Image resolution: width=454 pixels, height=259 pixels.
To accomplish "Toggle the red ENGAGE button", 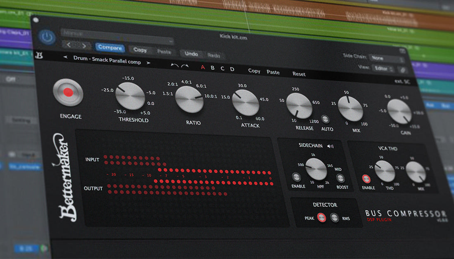I will tap(68, 92).
